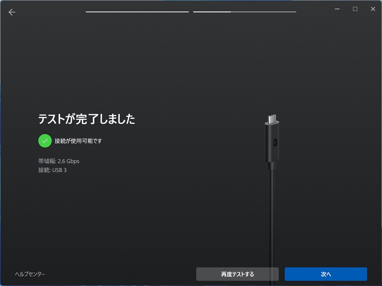This screenshot has height=286, width=382.
Task: Maximize the window
Action: click(355, 9)
